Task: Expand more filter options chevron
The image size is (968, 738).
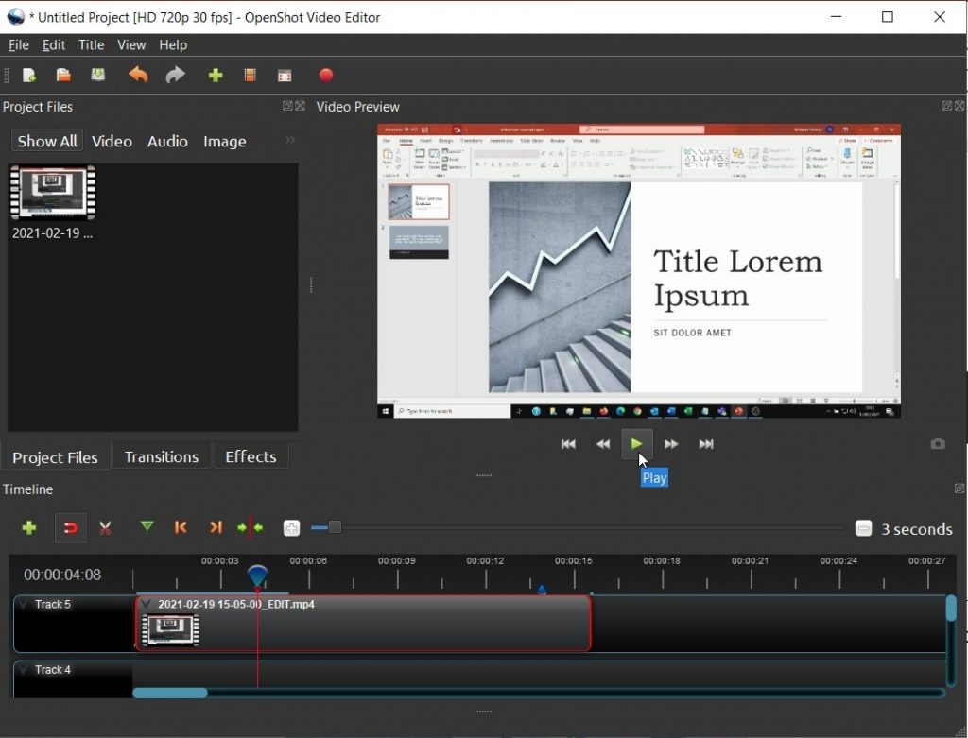Action: [290, 140]
